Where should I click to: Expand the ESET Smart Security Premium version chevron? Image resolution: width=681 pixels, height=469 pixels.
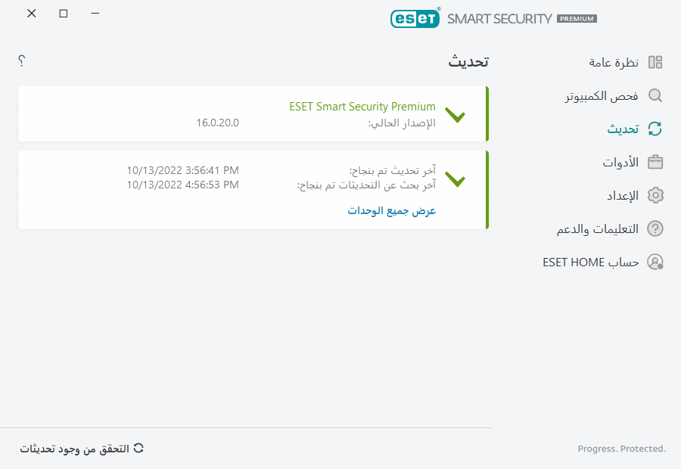[x=455, y=116]
